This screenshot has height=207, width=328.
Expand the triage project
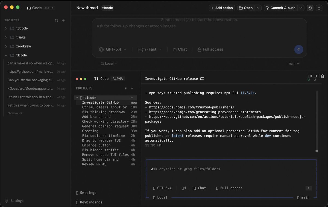(x=6, y=37)
